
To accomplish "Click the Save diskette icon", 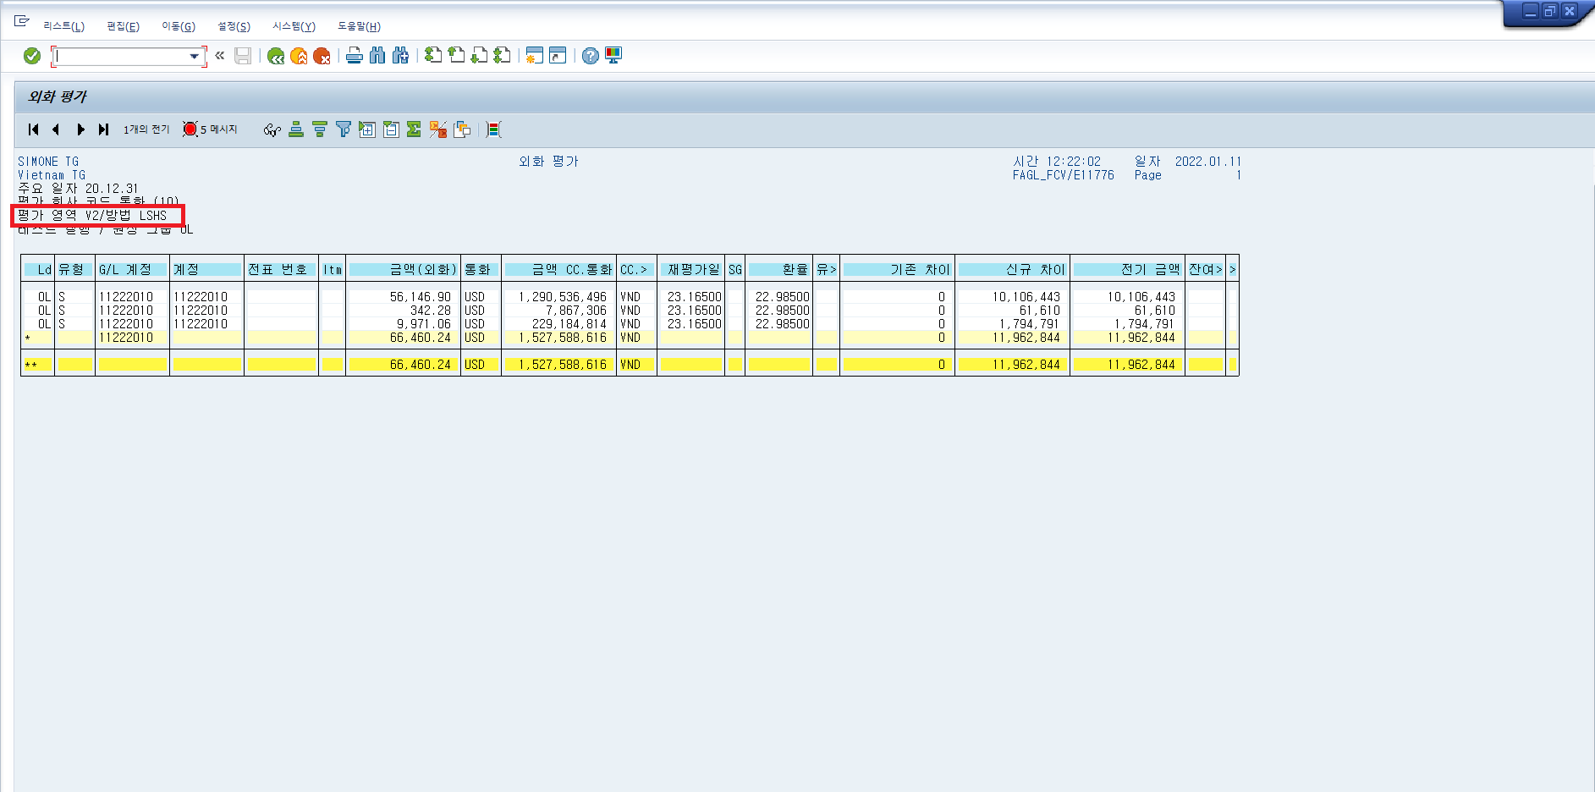I will click(x=243, y=56).
